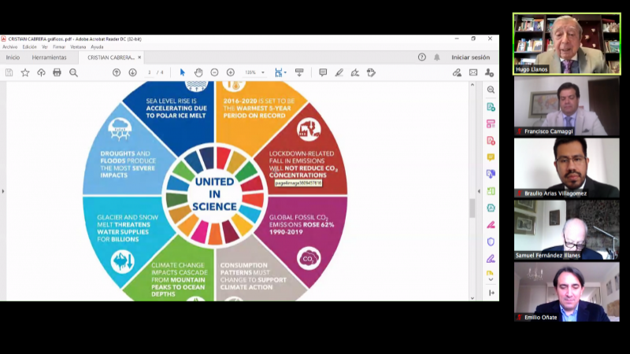Zoom in with the plus circle icon
This screenshot has width=630, height=354.
(231, 72)
